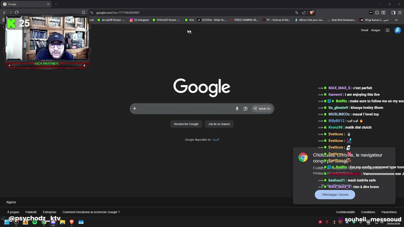The width and height of the screenshot is (404, 227).
Task: Open the Brave hamburger menu
Action: tap(400, 13)
